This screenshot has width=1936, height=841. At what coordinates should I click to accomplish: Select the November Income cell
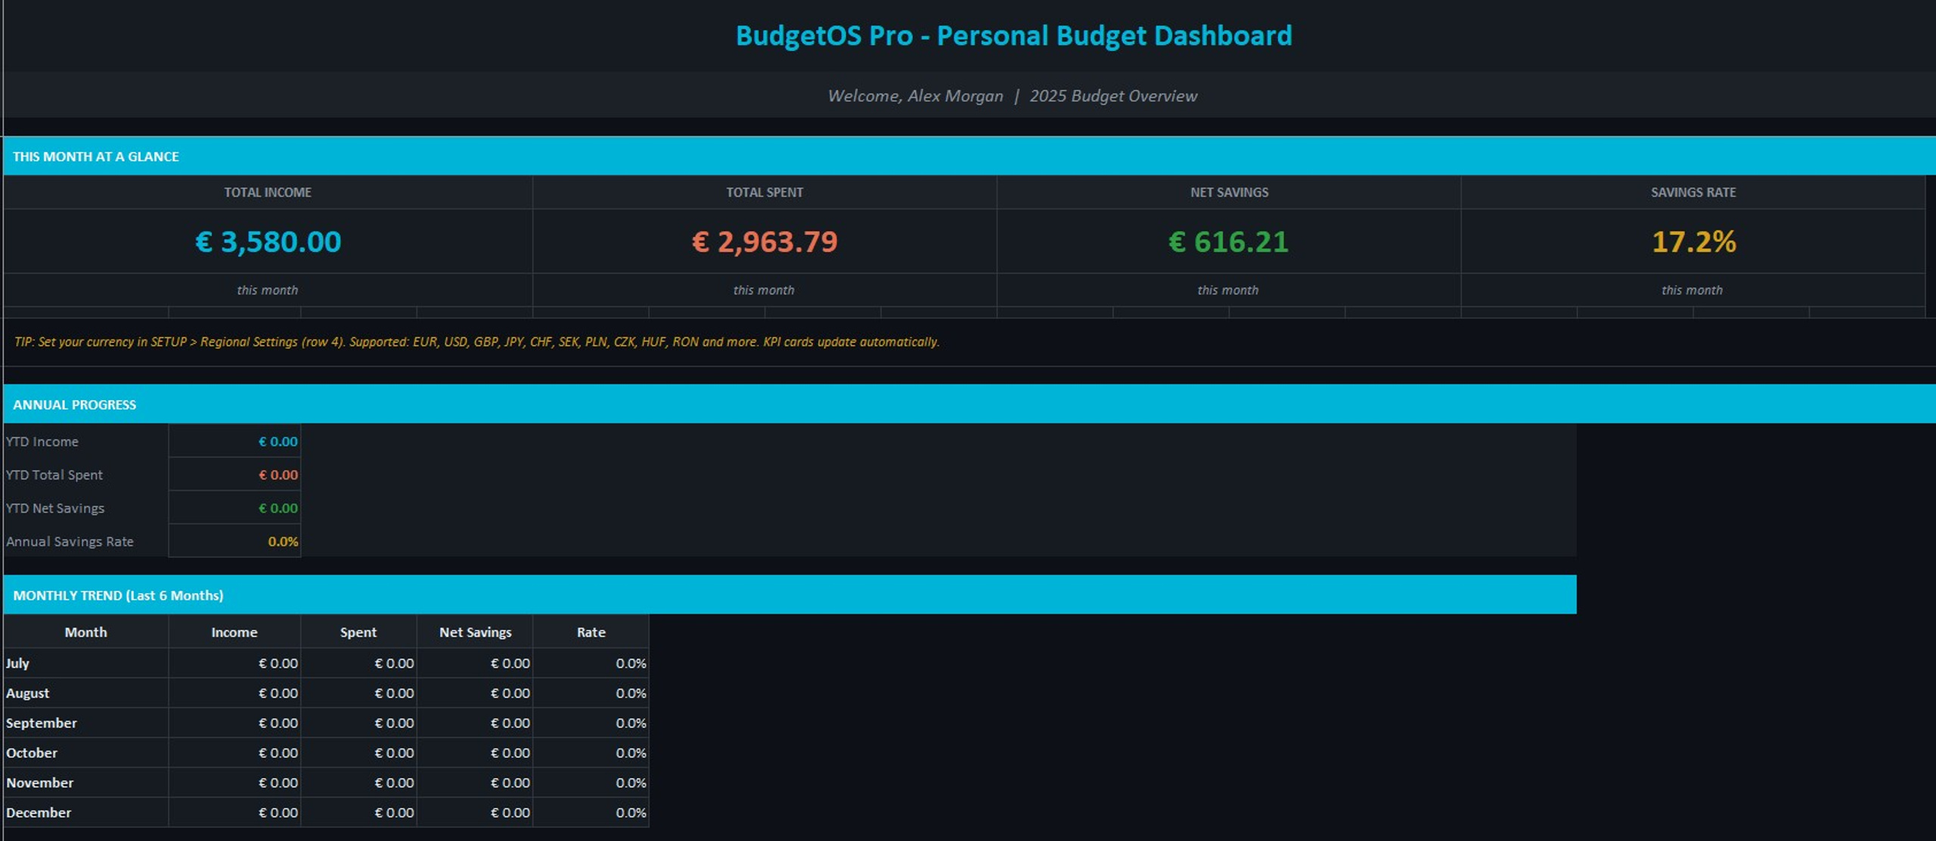point(234,783)
